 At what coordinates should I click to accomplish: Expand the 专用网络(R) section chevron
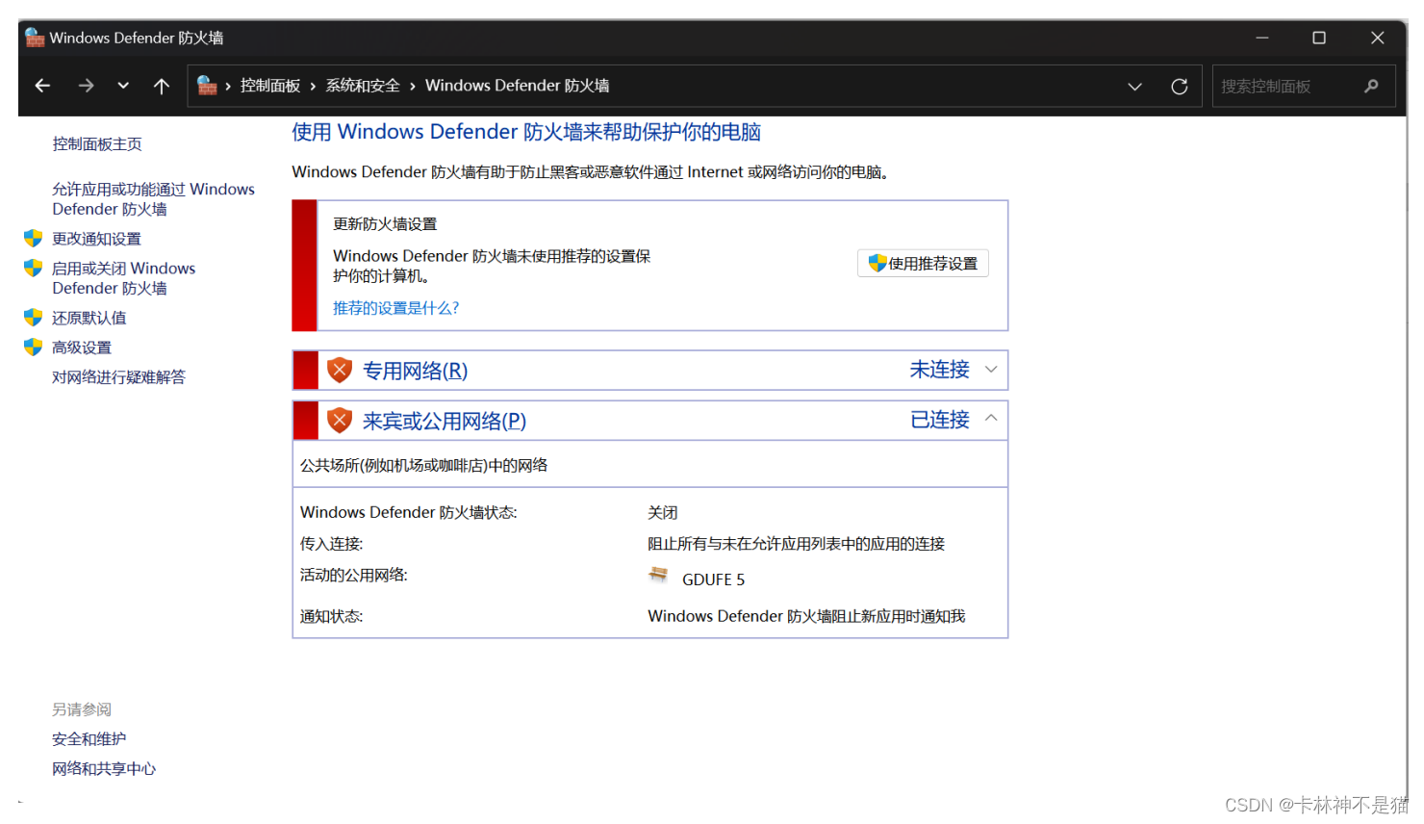tap(991, 370)
